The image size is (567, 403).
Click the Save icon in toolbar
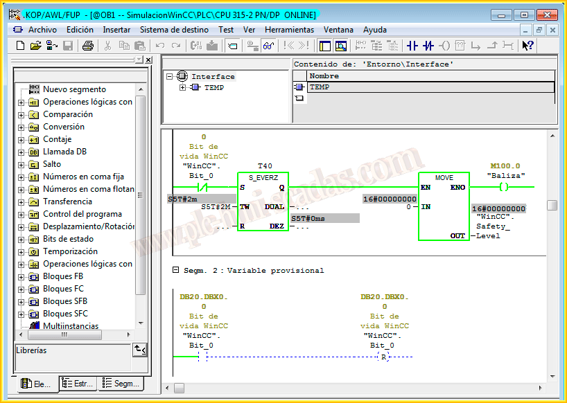[x=68, y=46]
